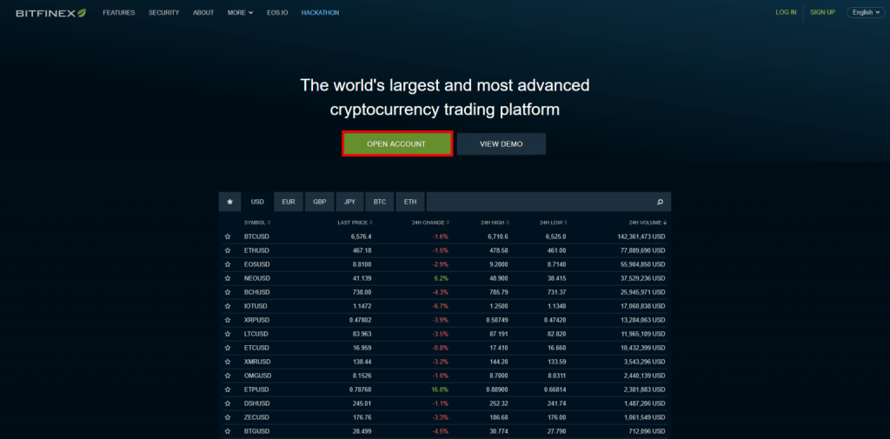Open the favorites star tab

(229, 202)
